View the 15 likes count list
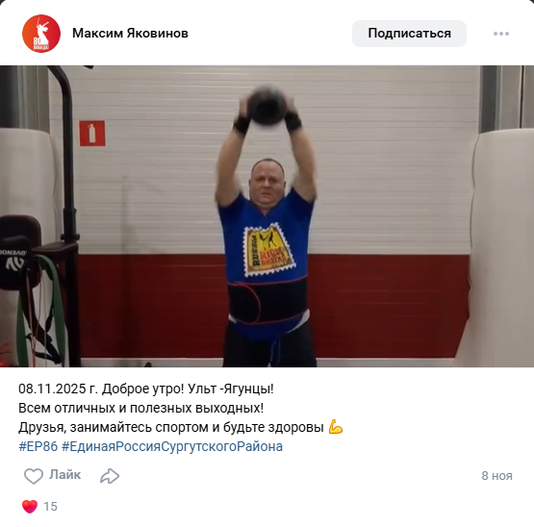 (50, 507)
